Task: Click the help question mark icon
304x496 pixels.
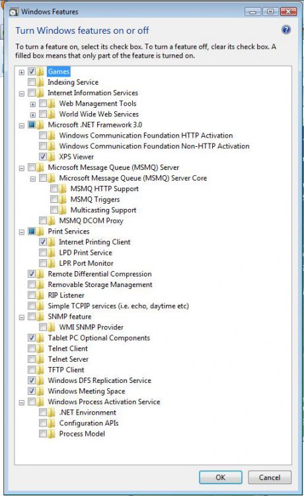Action: pyautogui.click(x=286, y=30)
